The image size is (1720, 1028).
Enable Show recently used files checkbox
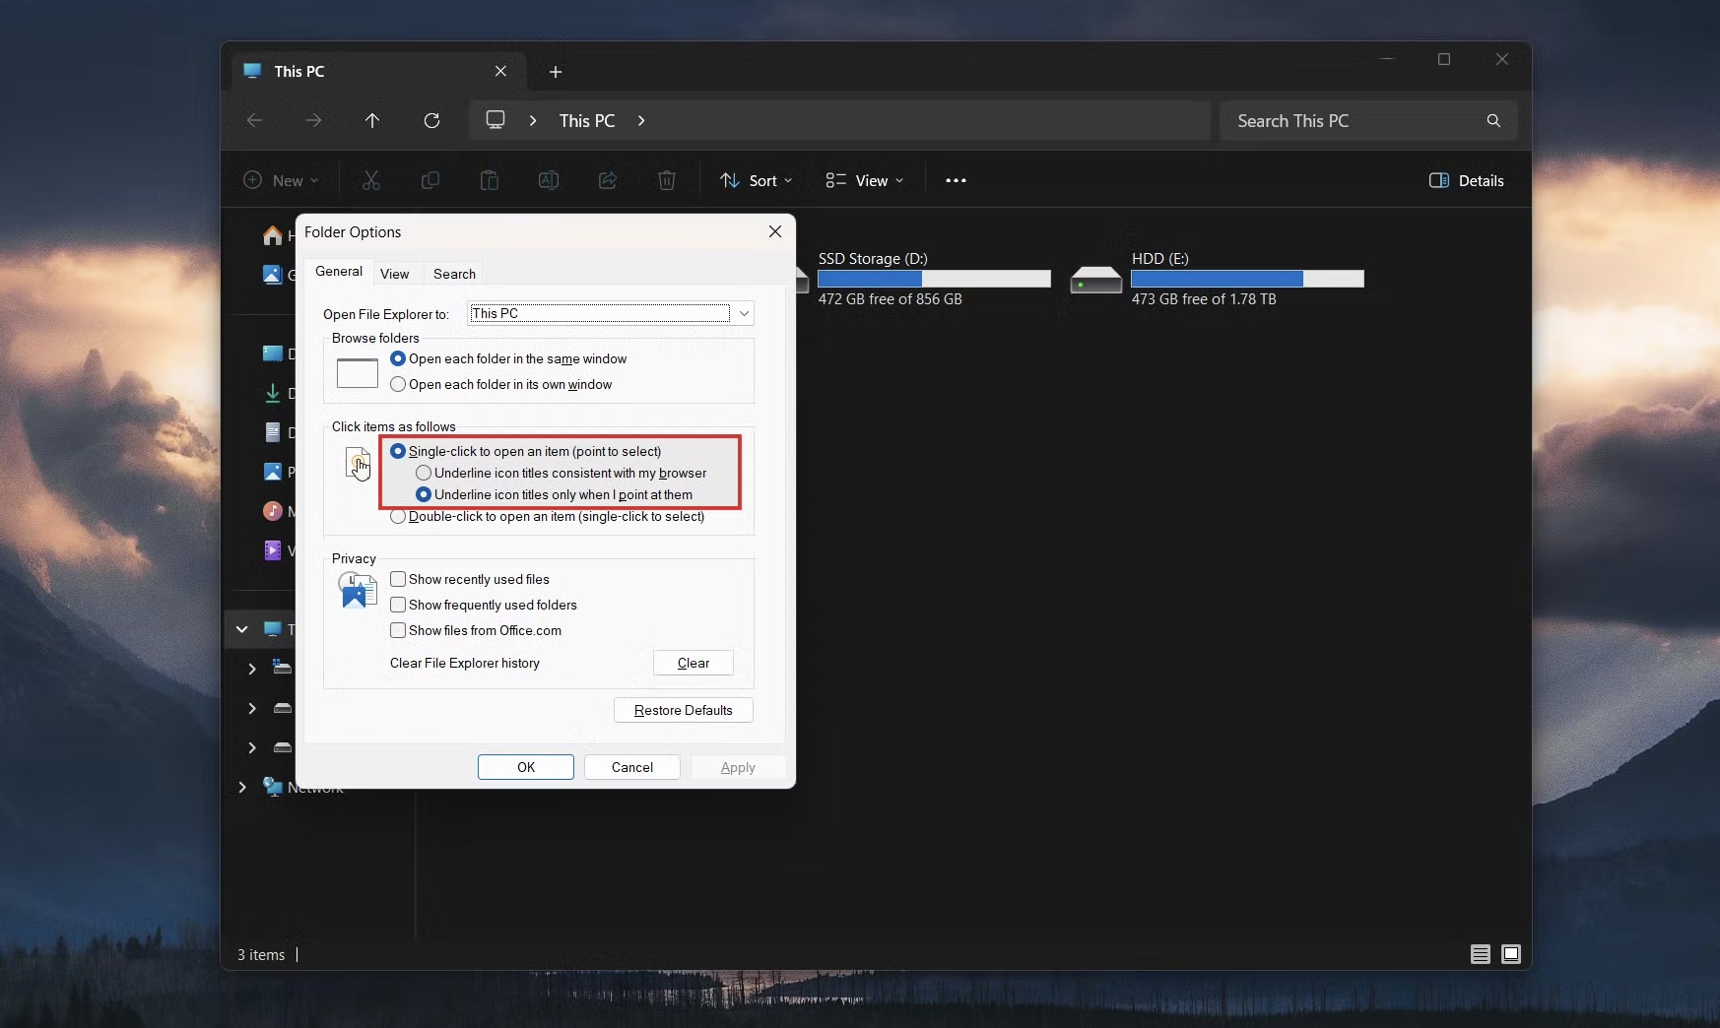[x=398, y=579]
